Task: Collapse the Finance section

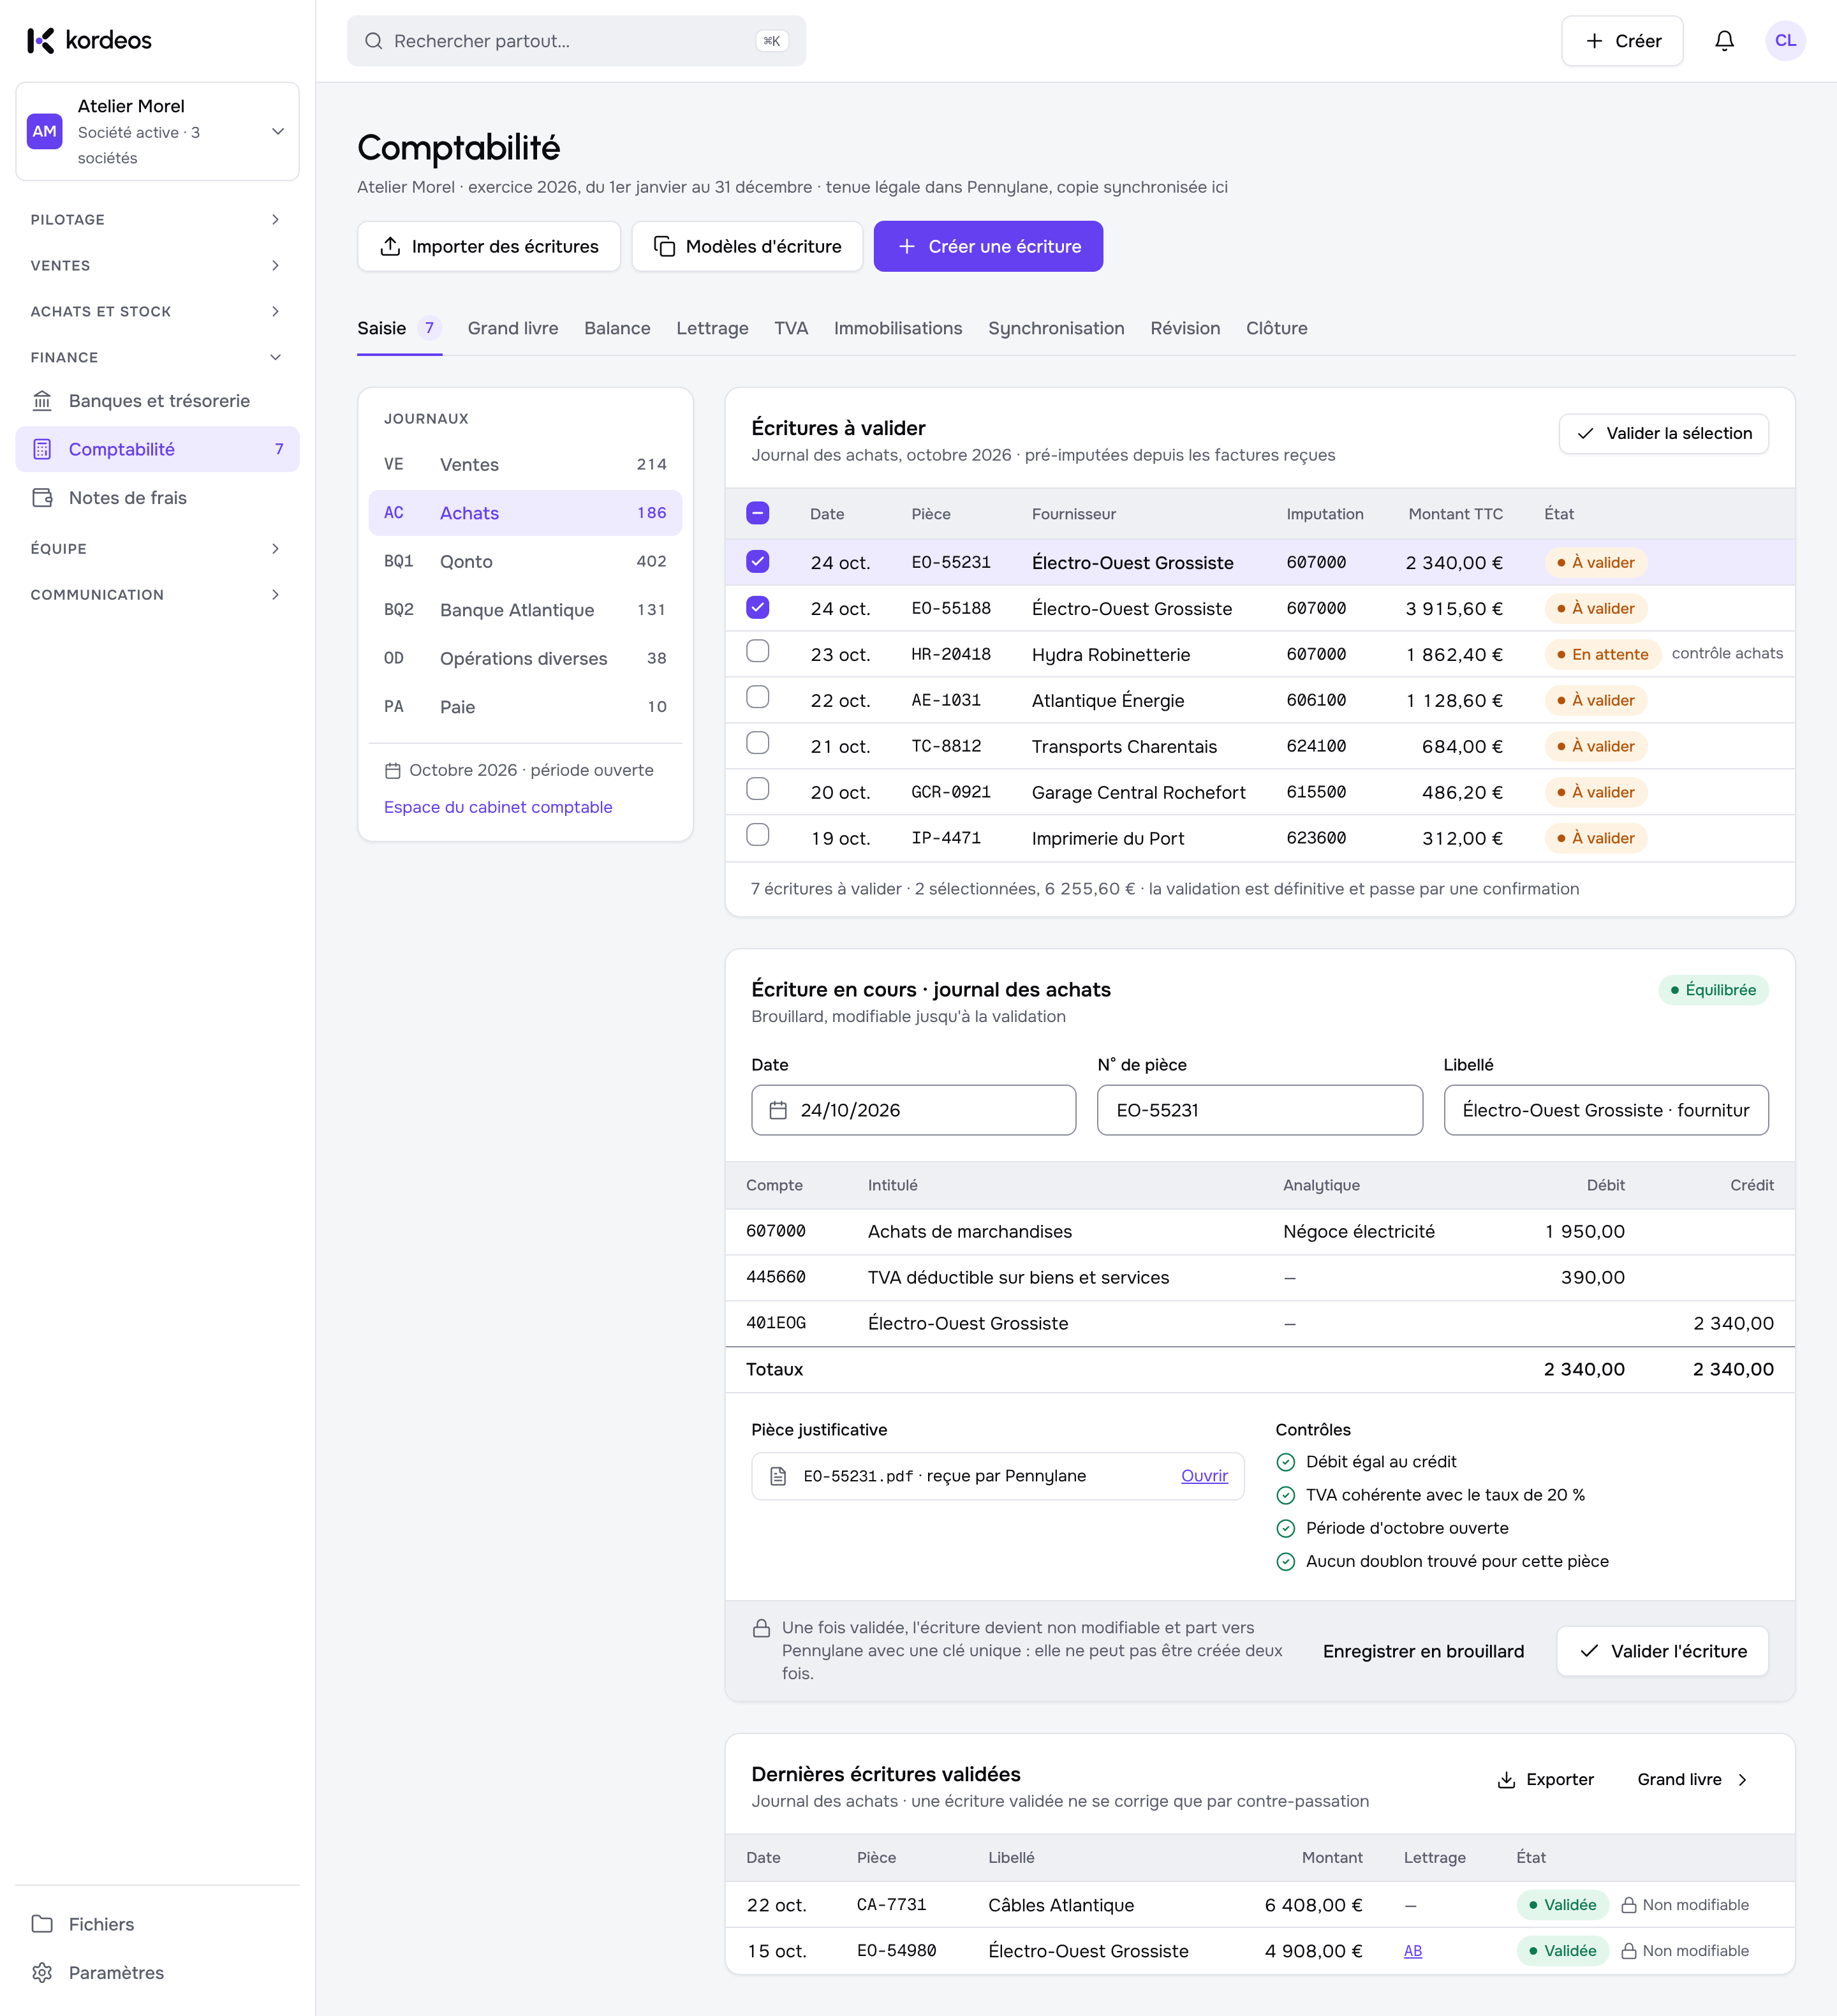Action: [157, 358]
